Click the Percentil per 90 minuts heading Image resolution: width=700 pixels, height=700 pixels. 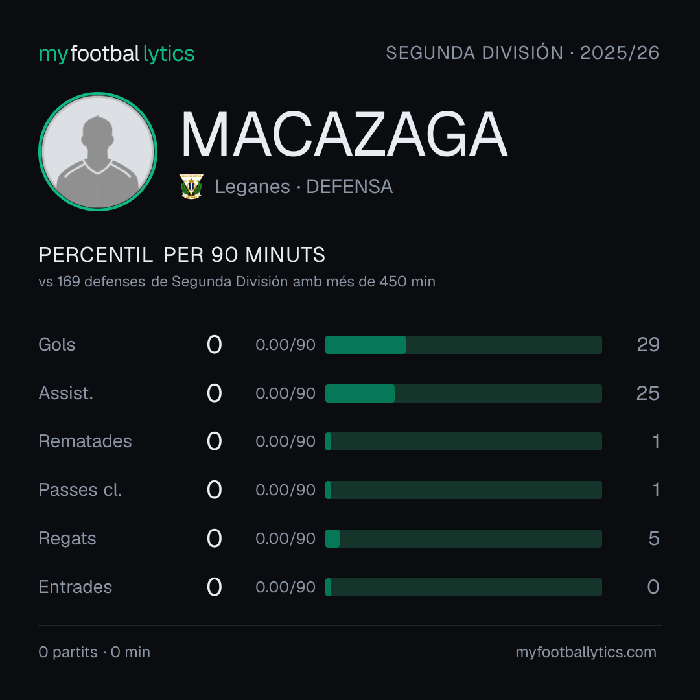[181, 255]
